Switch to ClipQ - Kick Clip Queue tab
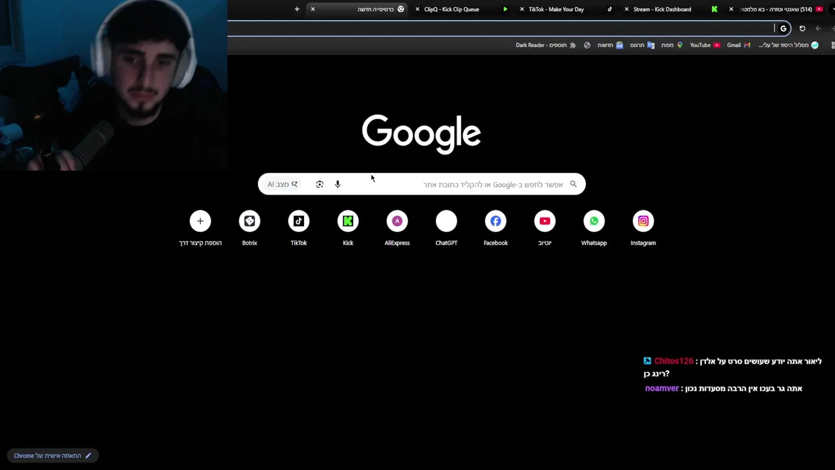835x470 pixels. [463, 9]
